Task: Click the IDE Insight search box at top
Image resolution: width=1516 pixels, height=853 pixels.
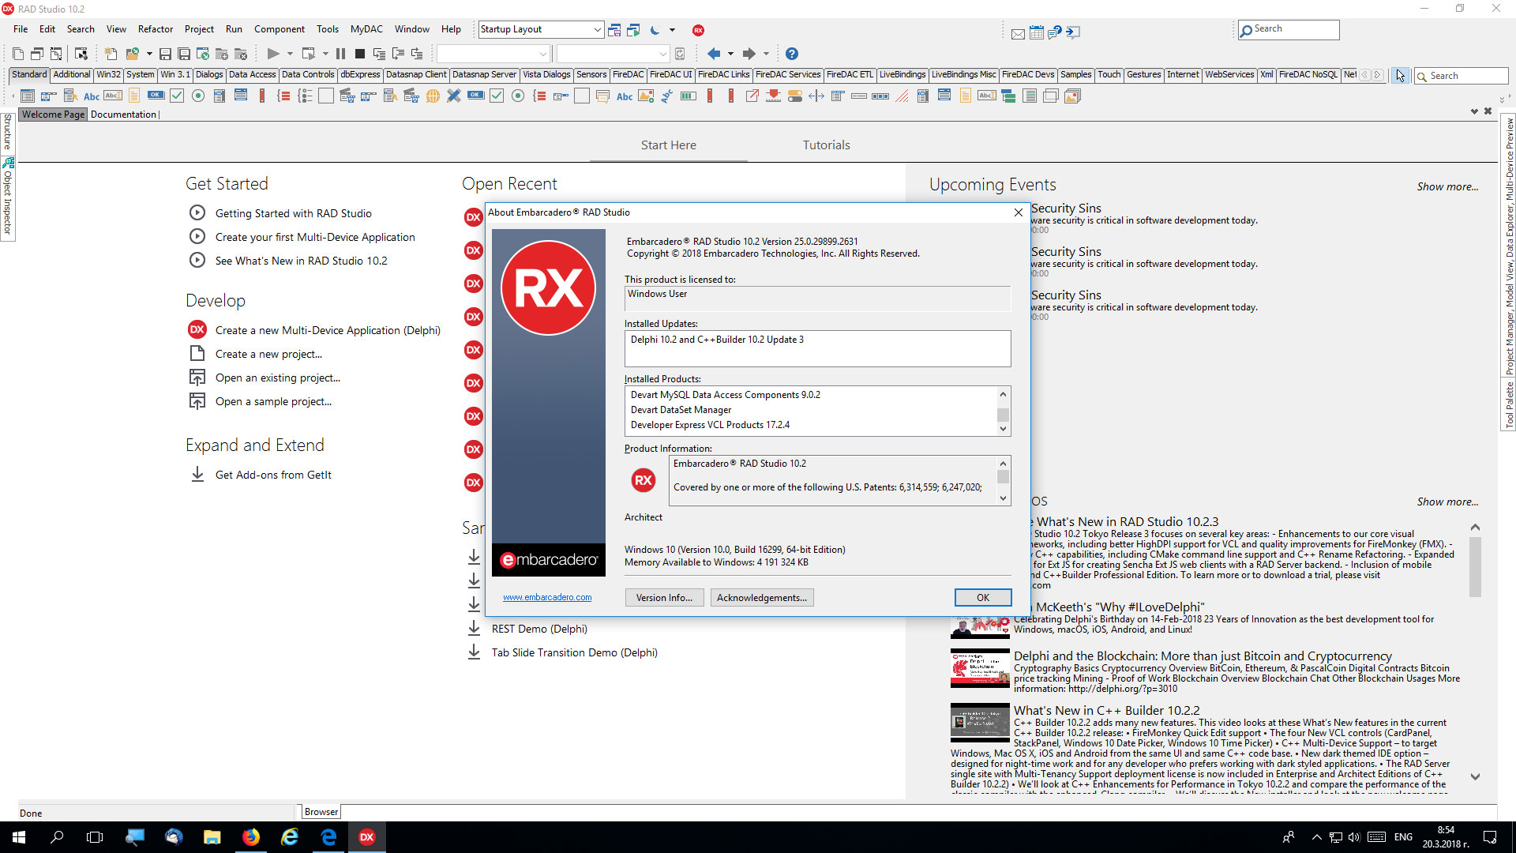Action: (1289, 29)
